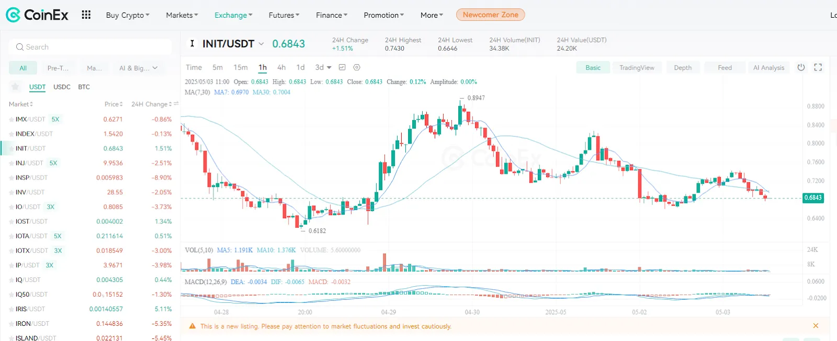Switch to the USDT quote tab
837x341 pixels.
37,87
